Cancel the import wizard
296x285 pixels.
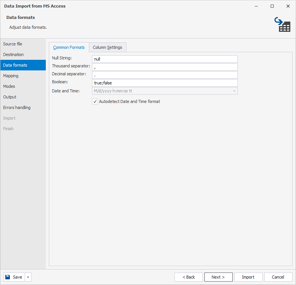tap(278, 277)
